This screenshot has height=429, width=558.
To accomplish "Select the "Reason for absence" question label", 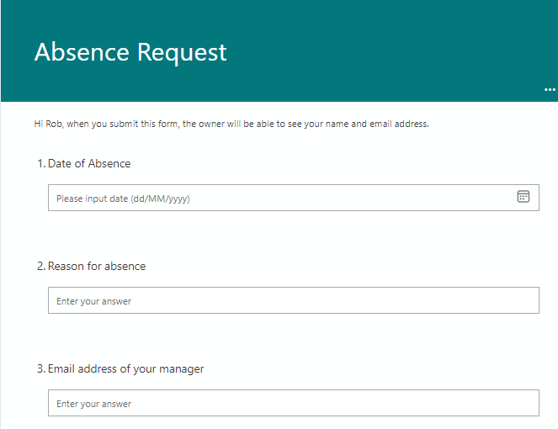I will pyautogui.click(x=97, y=266).
